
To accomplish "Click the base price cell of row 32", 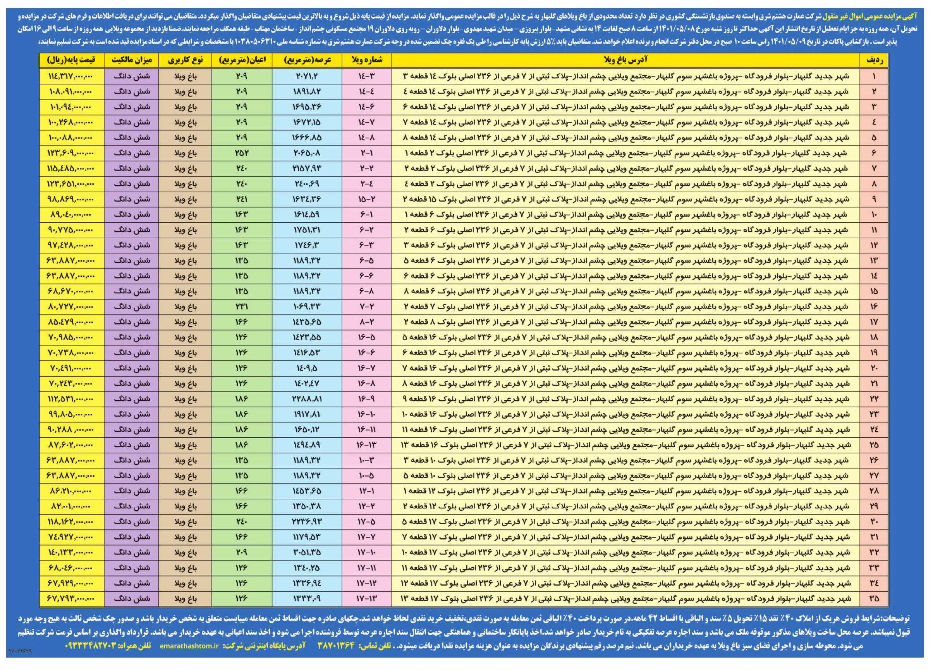I will [x=71, y=552].
